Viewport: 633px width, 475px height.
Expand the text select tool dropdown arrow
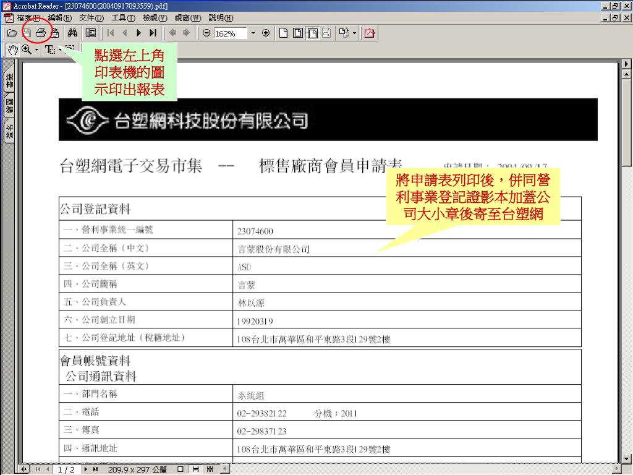click(60, 49)
